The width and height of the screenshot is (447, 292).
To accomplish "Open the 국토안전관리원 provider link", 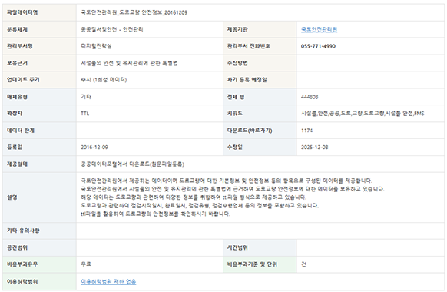I will click(x=319, y=29).
